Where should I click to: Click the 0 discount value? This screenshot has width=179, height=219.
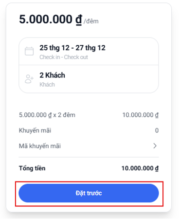coord(157,130)
